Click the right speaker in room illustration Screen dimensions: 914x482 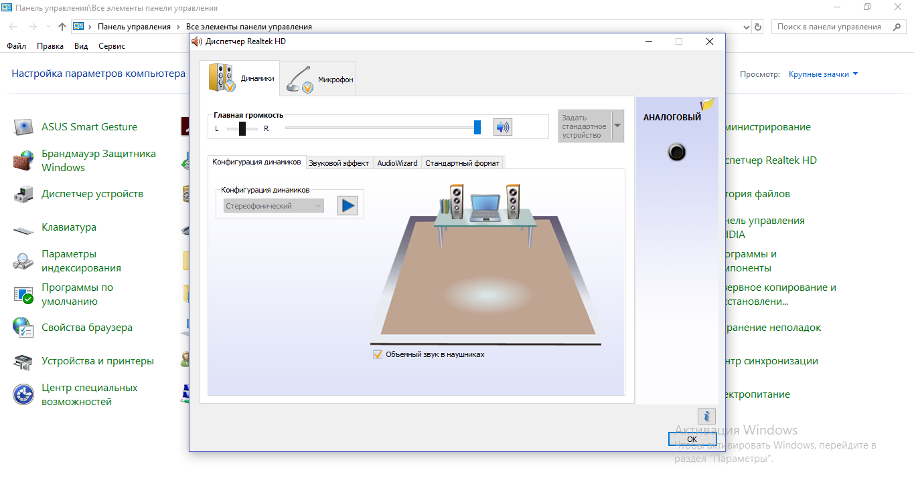coord(513,201)
